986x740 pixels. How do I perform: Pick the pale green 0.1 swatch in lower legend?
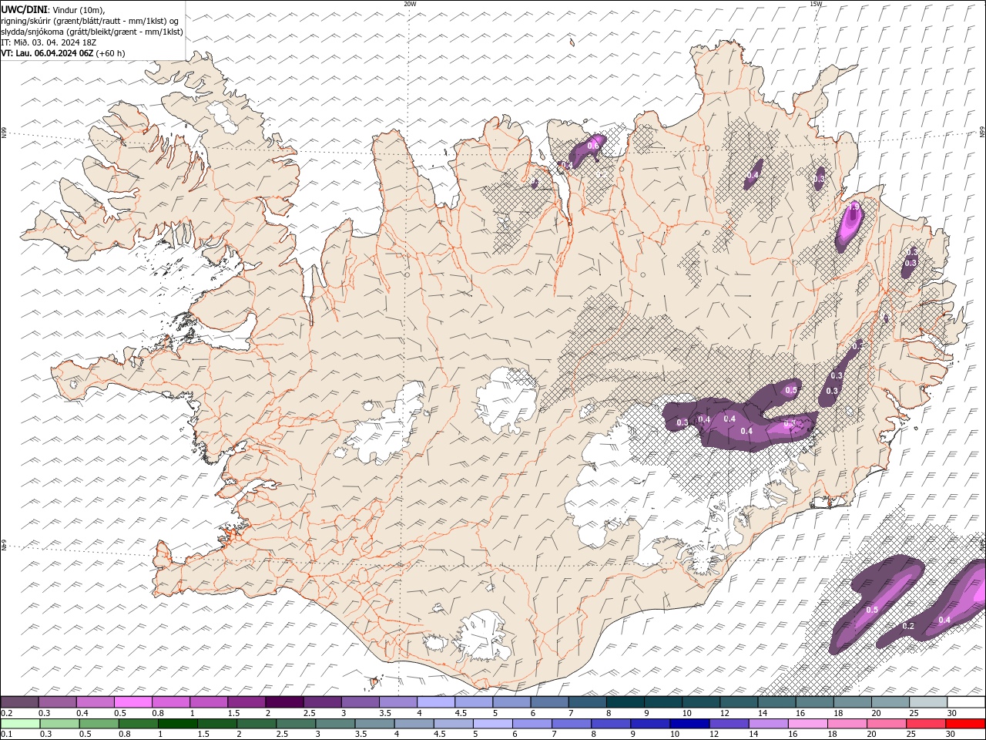(x=20, y=723)
